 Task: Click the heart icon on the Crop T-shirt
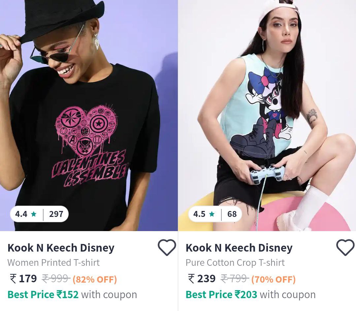coord(345,247)
